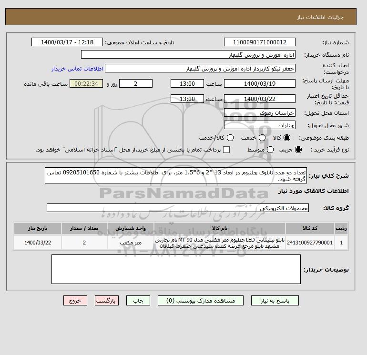Click row number 1 cell
Viewport: 367px width, 355px height.
coord(341,243)
